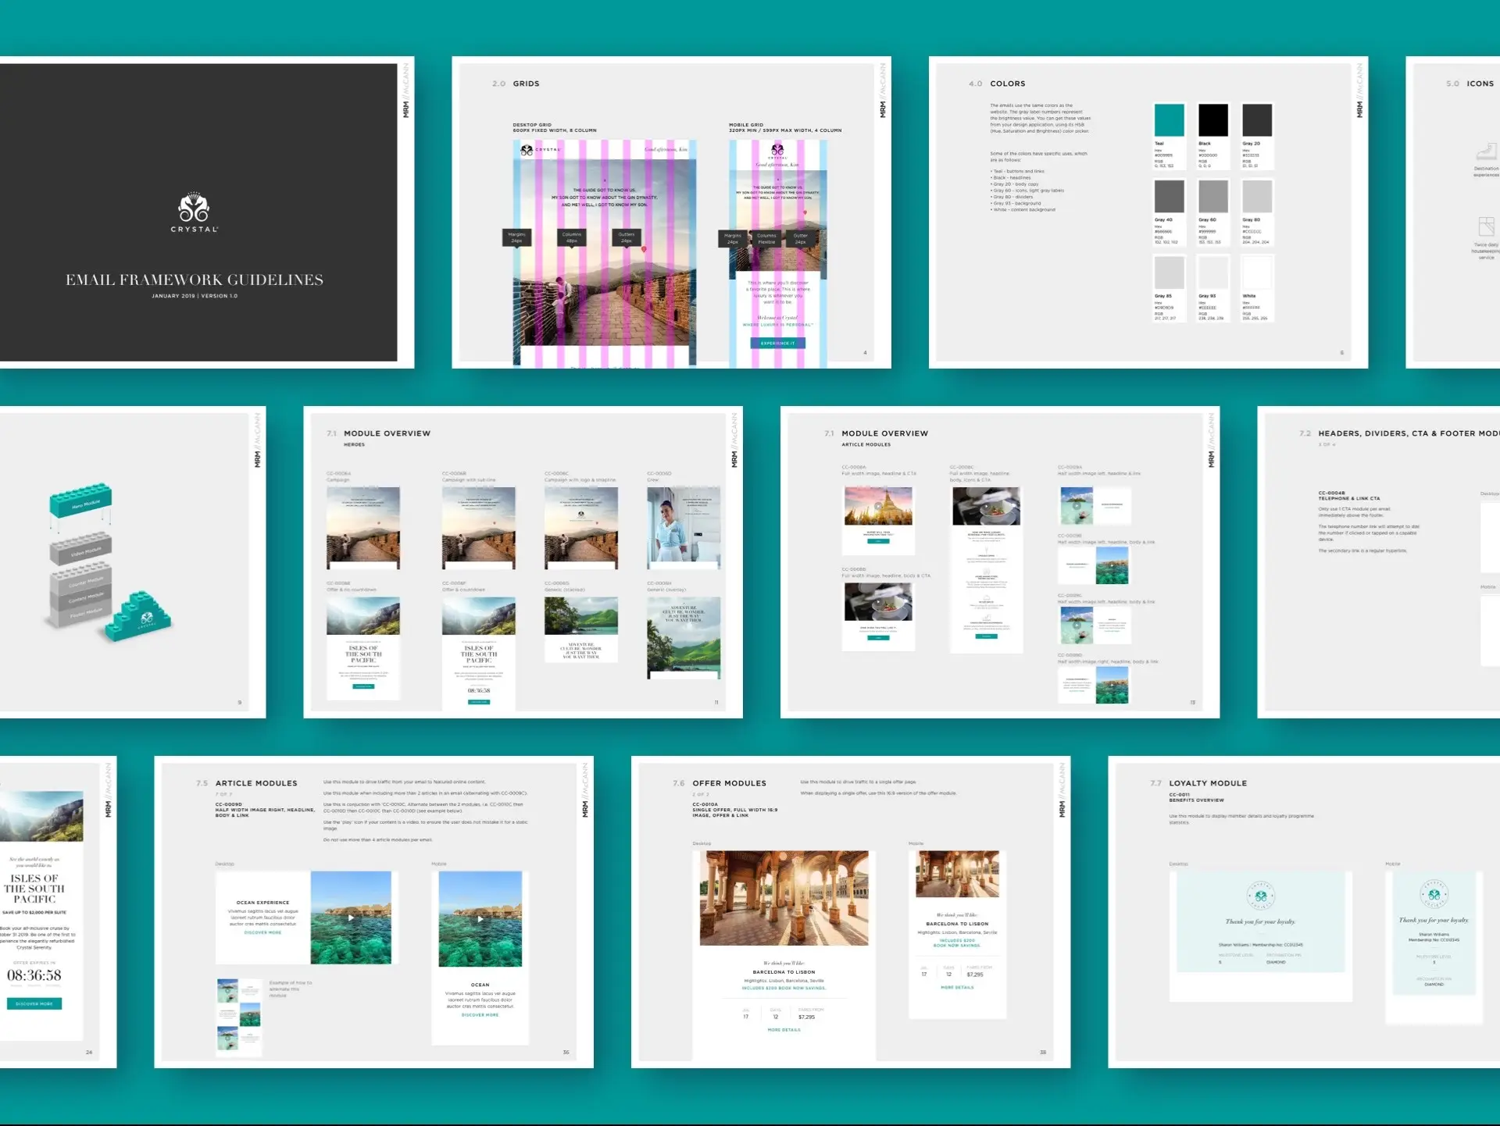Click the desktop grid Great Wall mockup
Screen dimensions: 1500x1126
(605, 253)
